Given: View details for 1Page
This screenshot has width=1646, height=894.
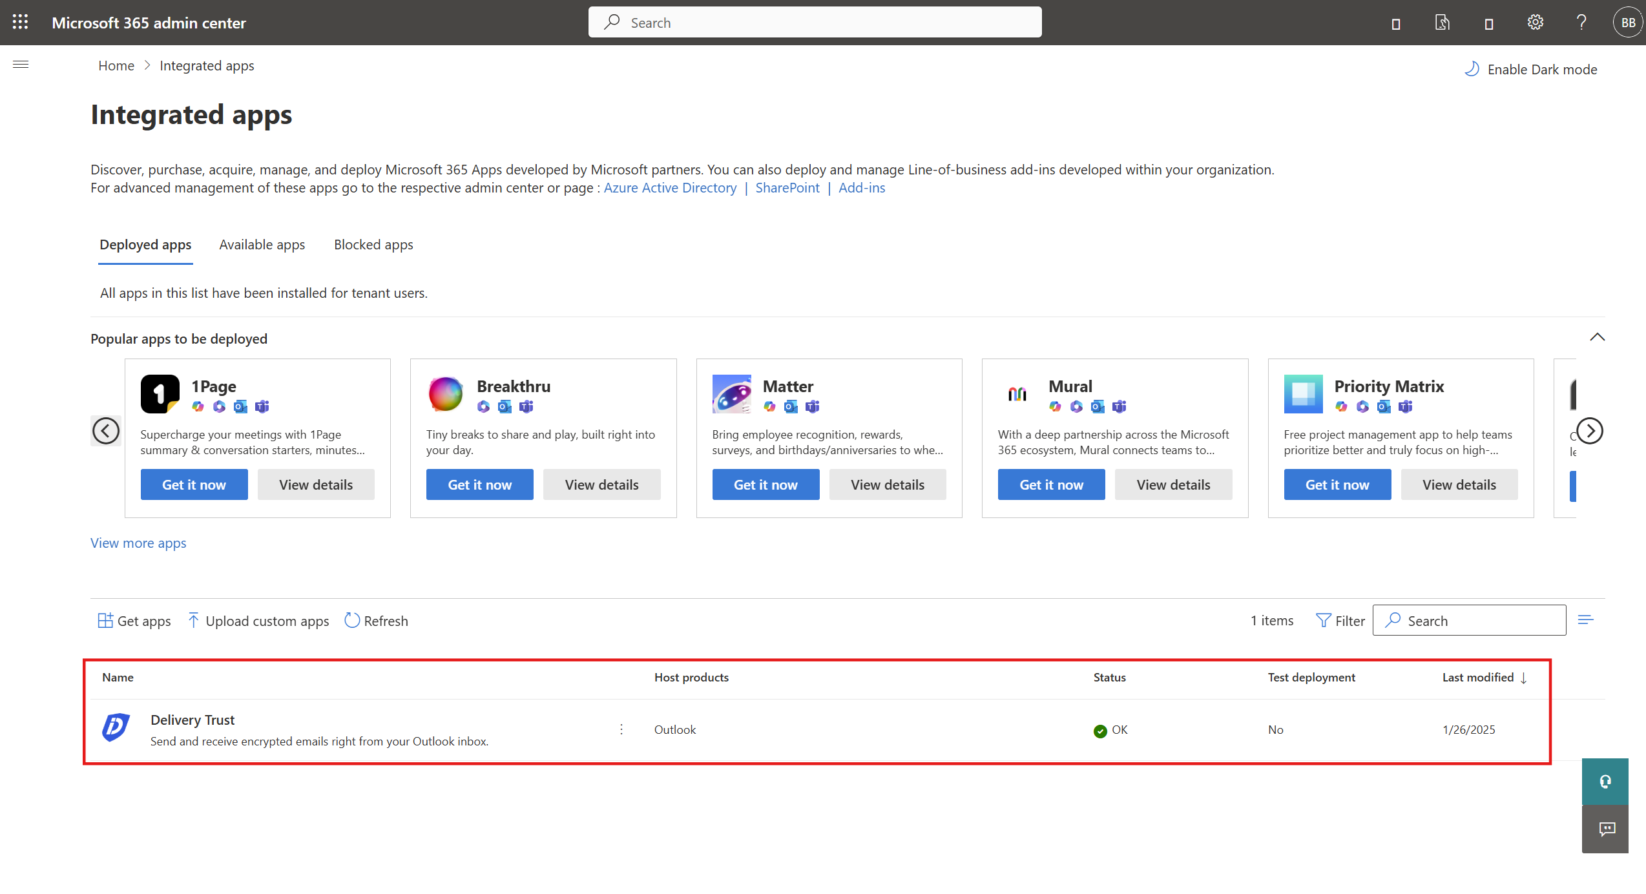Looking at the screenshot, I should (316, 484).
